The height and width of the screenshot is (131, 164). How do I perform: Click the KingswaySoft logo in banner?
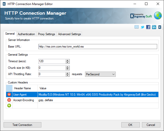pos(141,16)
